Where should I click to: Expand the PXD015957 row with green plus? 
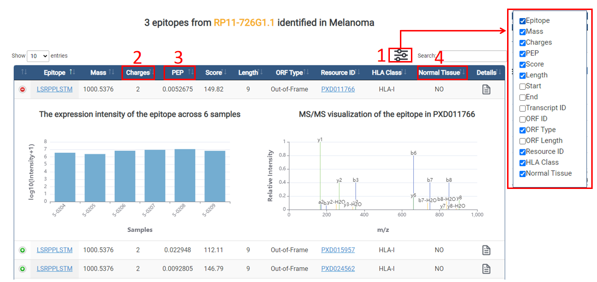click(x=22, y=250)
